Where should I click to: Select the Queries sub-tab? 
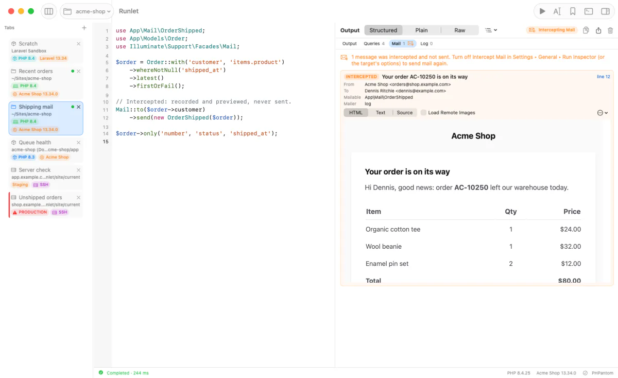[374, 44]
